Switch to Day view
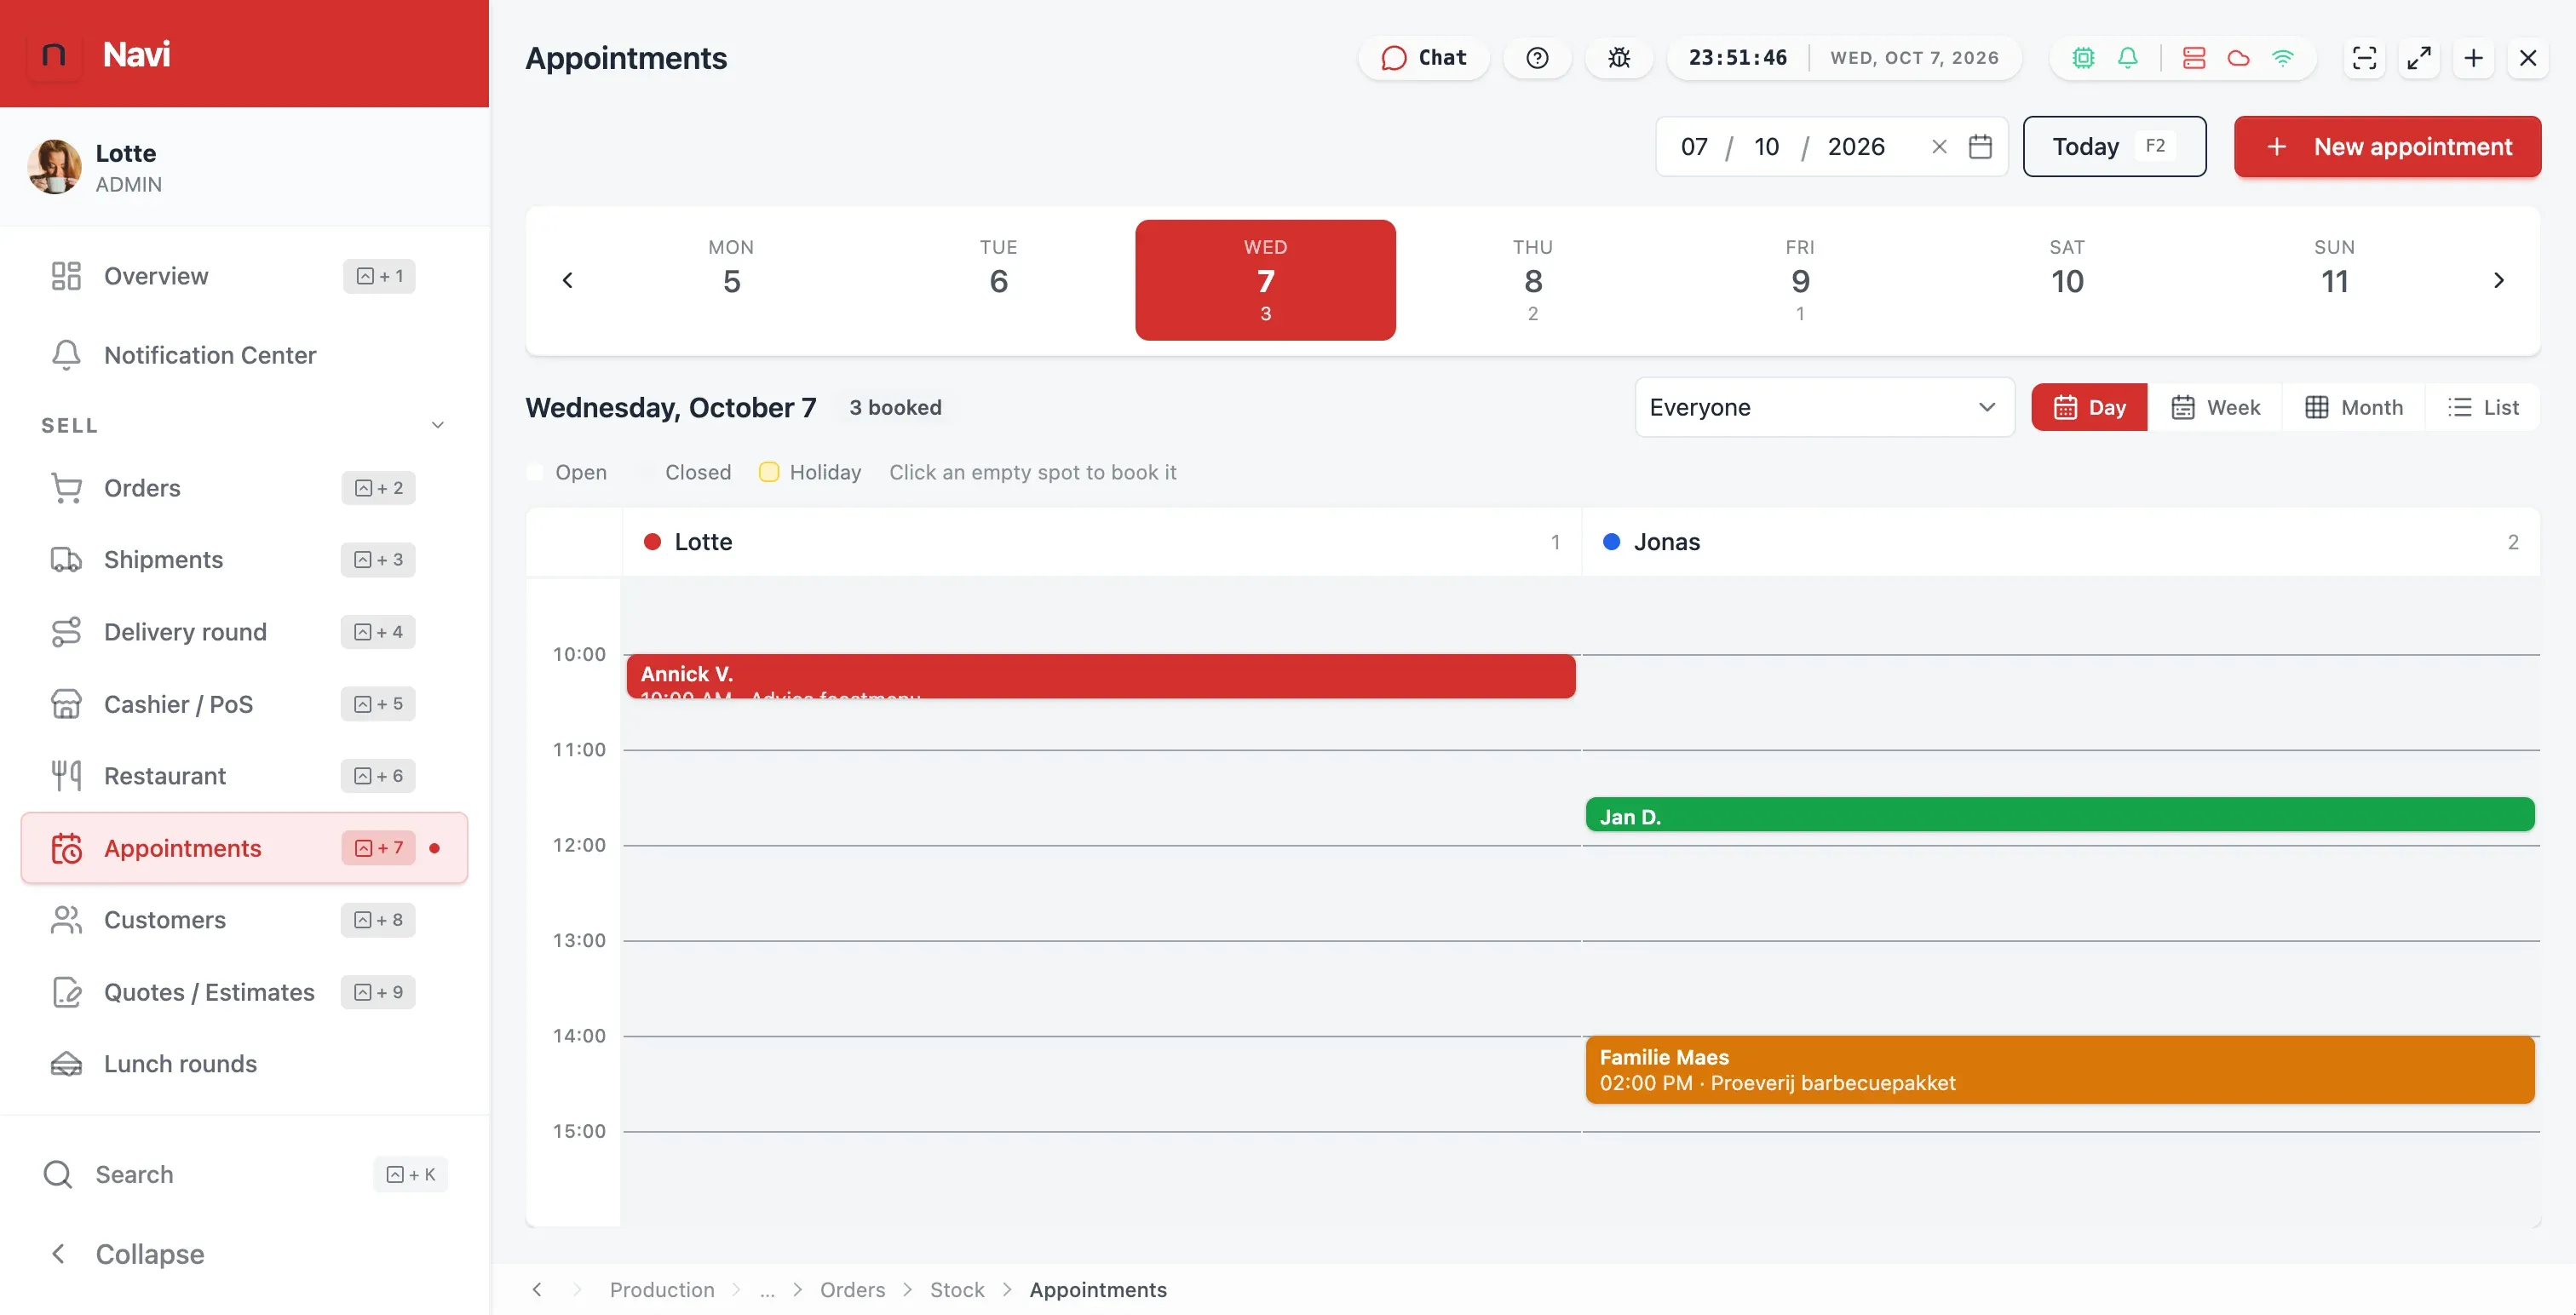This screenshot has height=1315, width=2576. [2089, 407]
